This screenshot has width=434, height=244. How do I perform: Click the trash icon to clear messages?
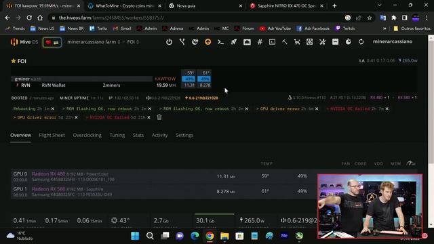(x=159, y=117)
